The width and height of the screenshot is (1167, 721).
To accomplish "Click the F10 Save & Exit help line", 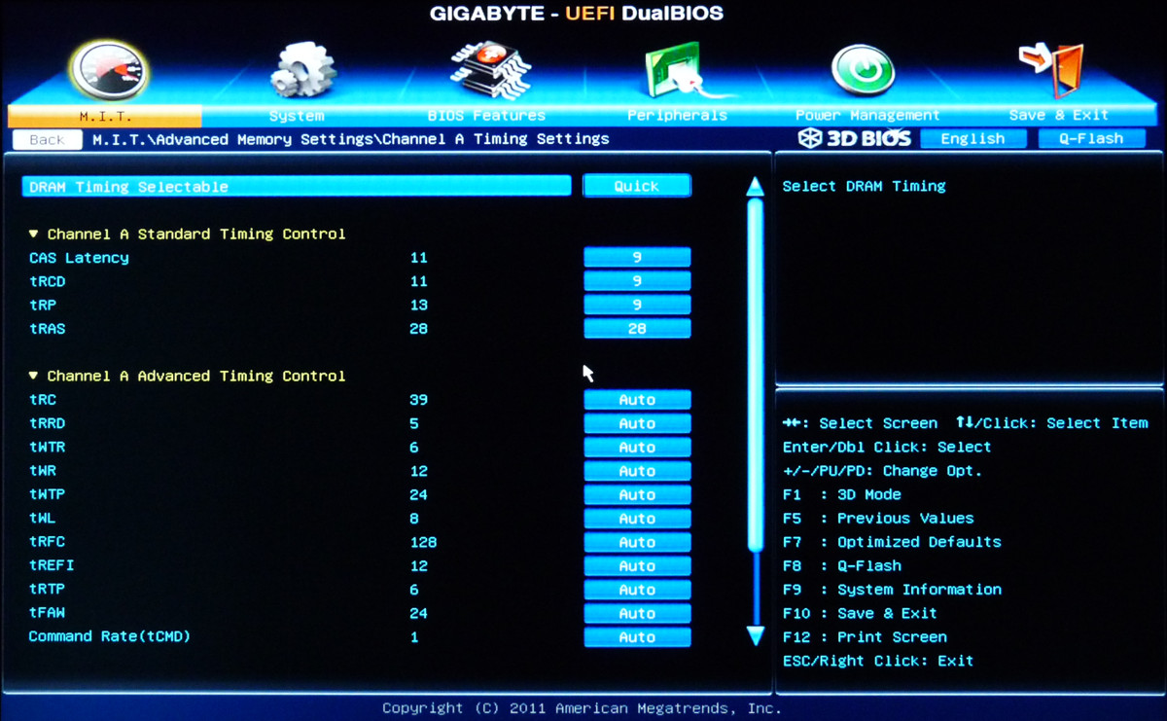I will click(x=860, y=613).
